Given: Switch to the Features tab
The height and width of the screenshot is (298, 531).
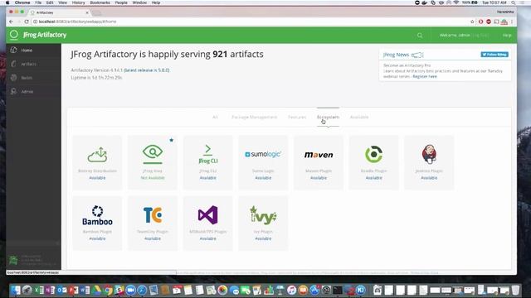Looking at the screenshot, I should click(x=297, y=118).
